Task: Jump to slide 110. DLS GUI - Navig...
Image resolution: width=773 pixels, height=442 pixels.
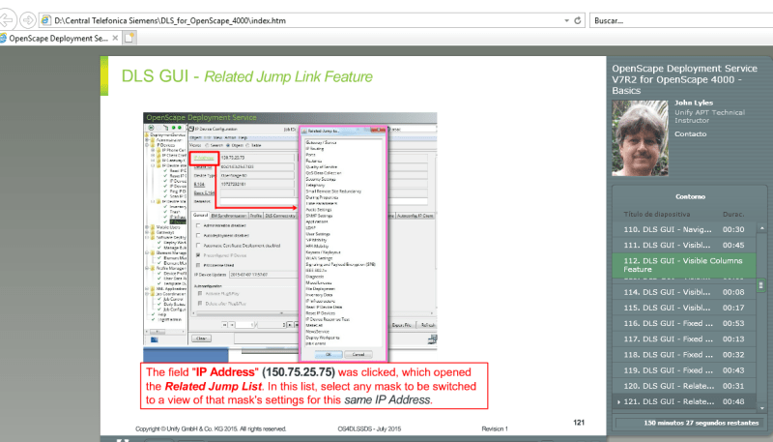Action: click(x=684, y=229)
